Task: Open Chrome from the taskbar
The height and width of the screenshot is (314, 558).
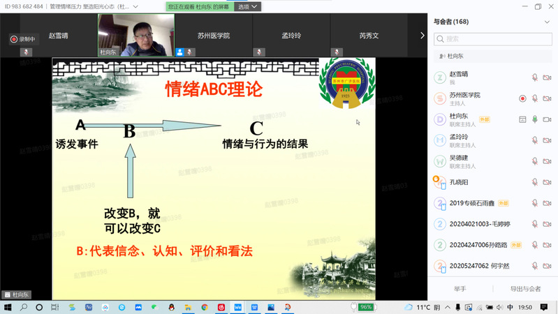Action: click(x=205, y=307)
